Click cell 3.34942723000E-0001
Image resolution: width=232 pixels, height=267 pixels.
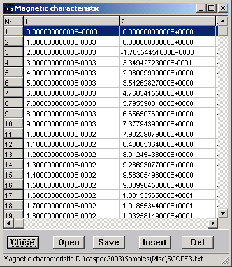tap(168, 62)
